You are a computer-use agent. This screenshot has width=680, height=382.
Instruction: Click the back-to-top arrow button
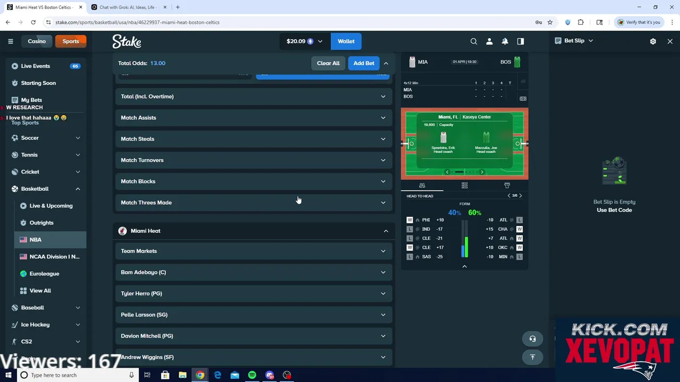click(532, 357)
